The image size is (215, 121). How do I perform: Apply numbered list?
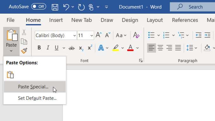pyautogui.click(x=166, y=35)
